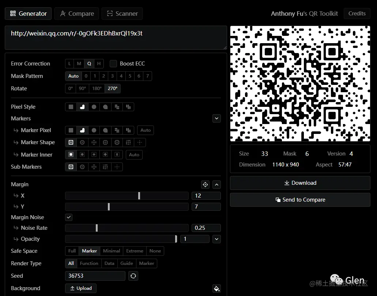Disable Margin Noise checkbox
Screen dimensions: 377x296
(x=69, y=217)
